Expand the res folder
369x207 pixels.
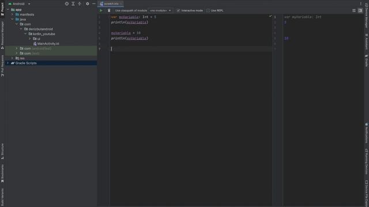(12, 58)
